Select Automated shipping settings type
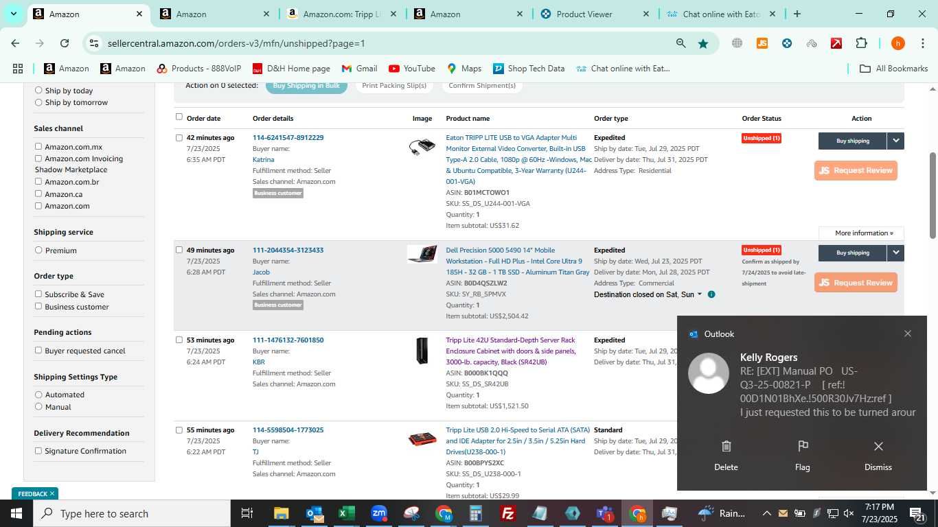The width and height of the screenshot is (938, 527). [38, 395]
